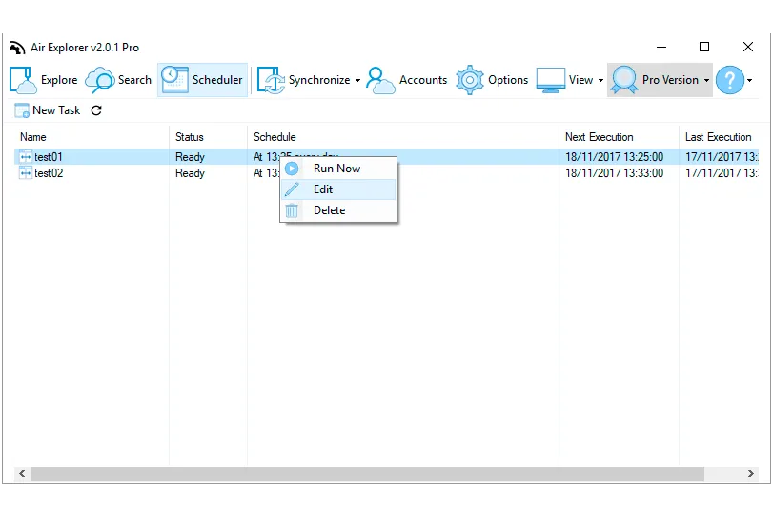
Task: Click the test02 task icon
Action: tap(25, 173)
